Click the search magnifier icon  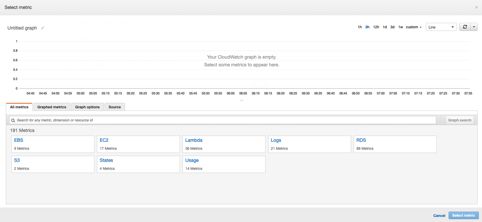(13, 120)
